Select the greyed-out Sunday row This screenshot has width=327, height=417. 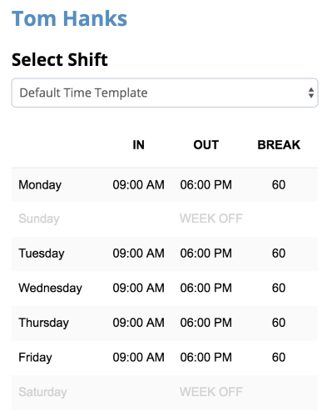pos(165,219)
